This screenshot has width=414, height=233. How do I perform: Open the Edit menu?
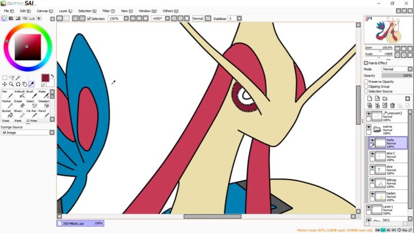(25, 11)
